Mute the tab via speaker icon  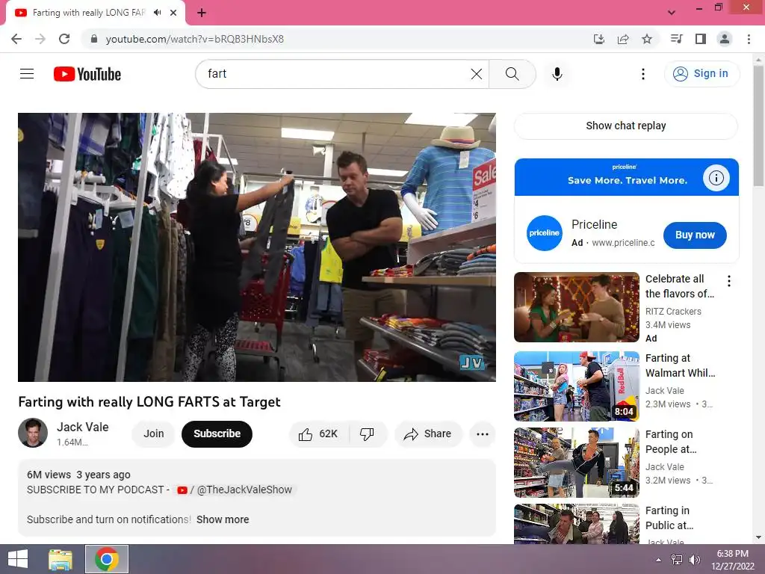tap(157, 13)
